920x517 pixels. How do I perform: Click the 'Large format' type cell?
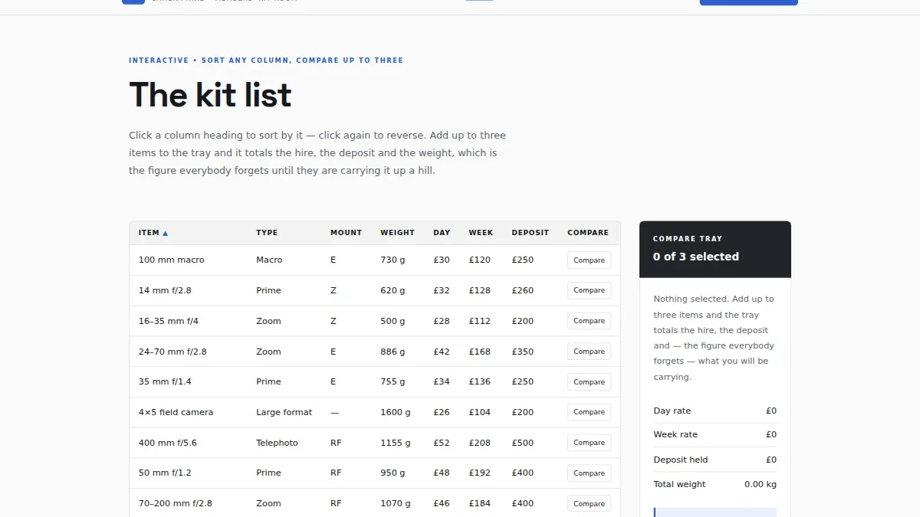[284, 412]
